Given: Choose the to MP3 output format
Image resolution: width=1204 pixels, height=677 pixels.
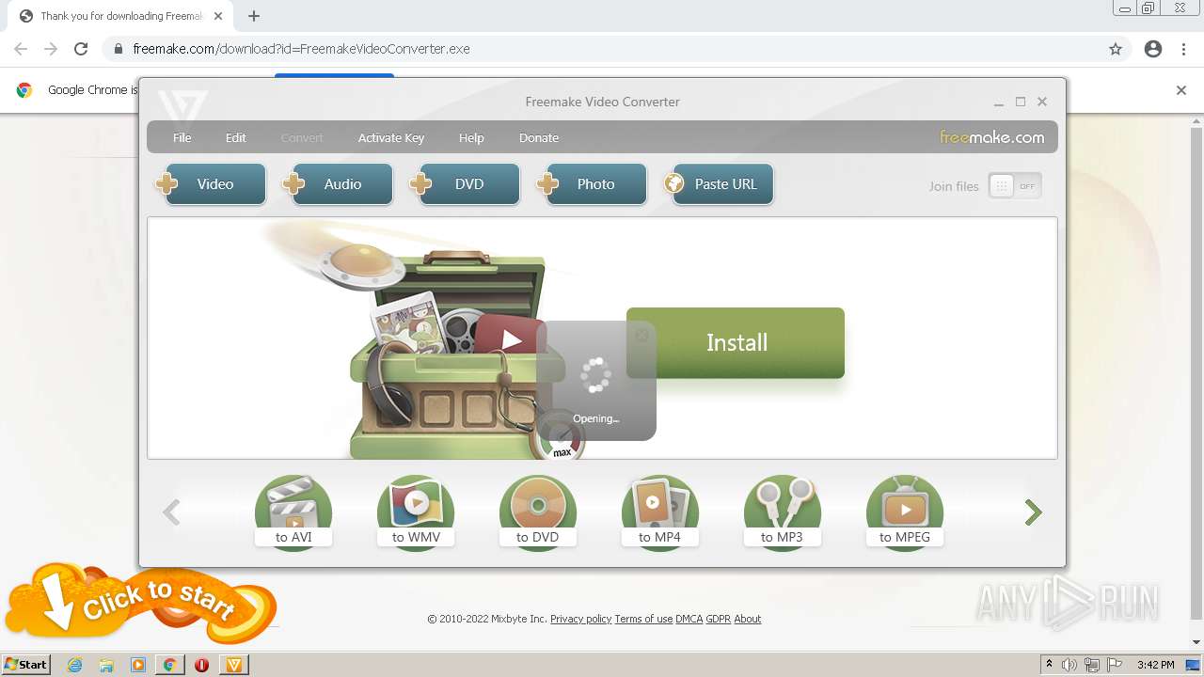Looking at the screenshot, I should 783,512.
